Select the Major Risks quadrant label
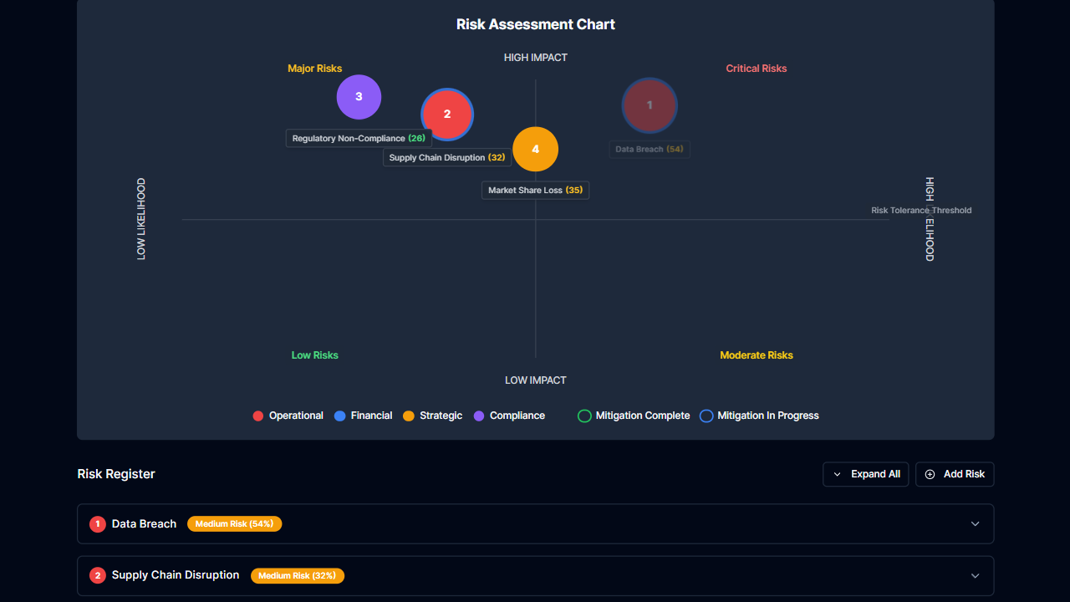Screen dimensions: 1070x602 [315, 68]
